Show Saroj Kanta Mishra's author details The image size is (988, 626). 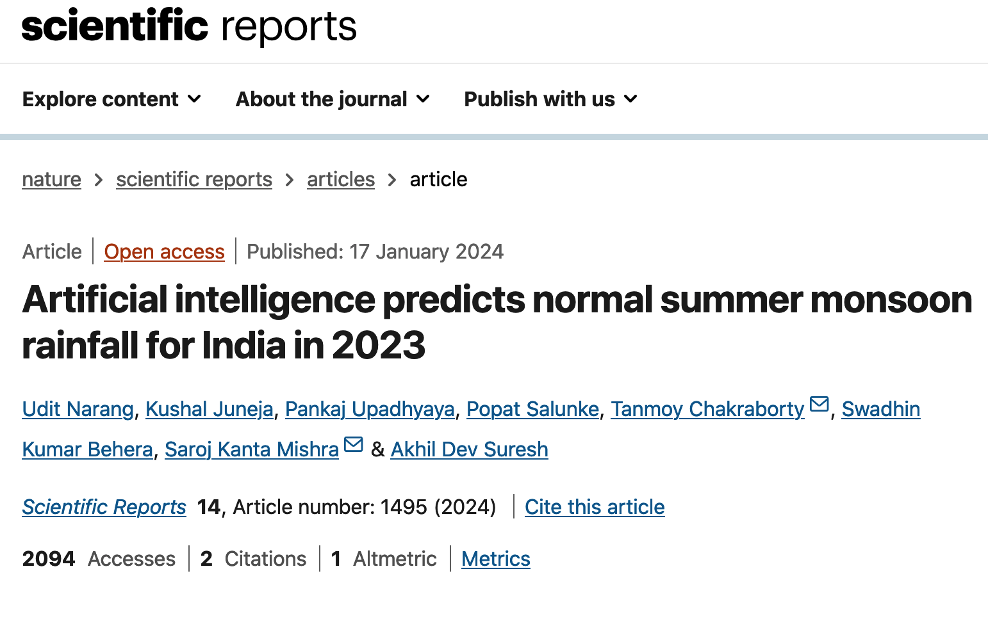(251, 449)
